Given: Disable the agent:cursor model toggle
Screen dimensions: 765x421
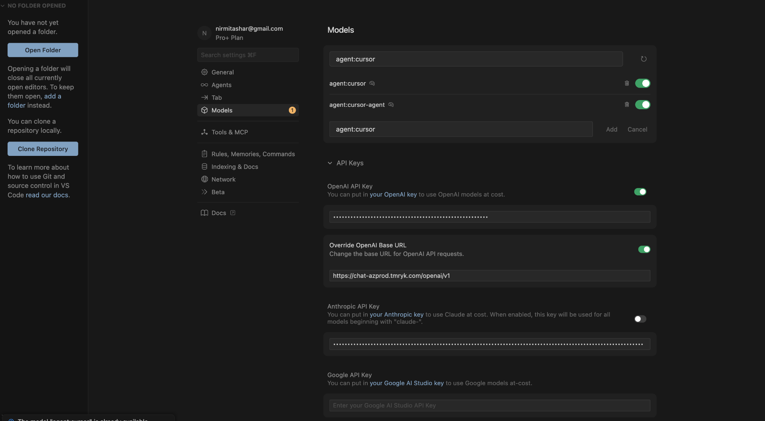Looking at the screenshot, I should coord(643,83).
